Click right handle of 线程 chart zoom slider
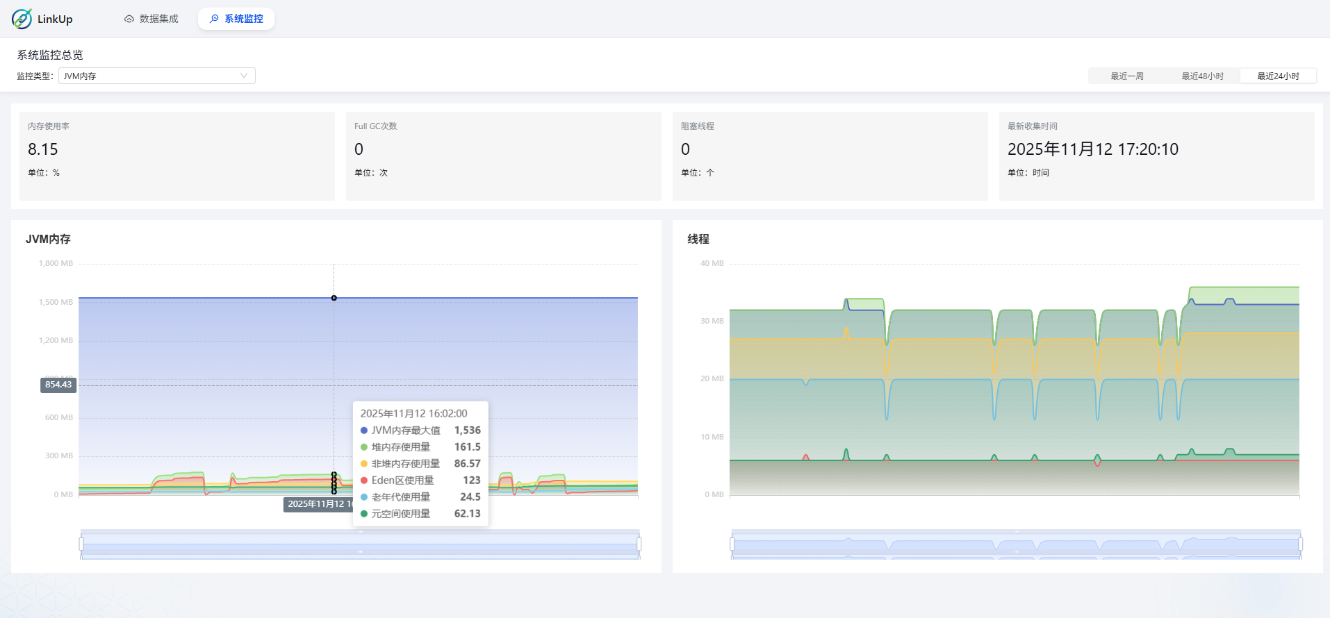The height and width of the screenshot is (618, 1330). (1300, 544)
